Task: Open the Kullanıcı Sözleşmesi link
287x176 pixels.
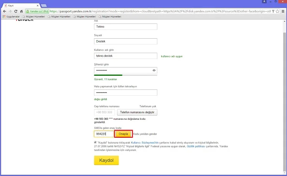Action: point(145,142)
